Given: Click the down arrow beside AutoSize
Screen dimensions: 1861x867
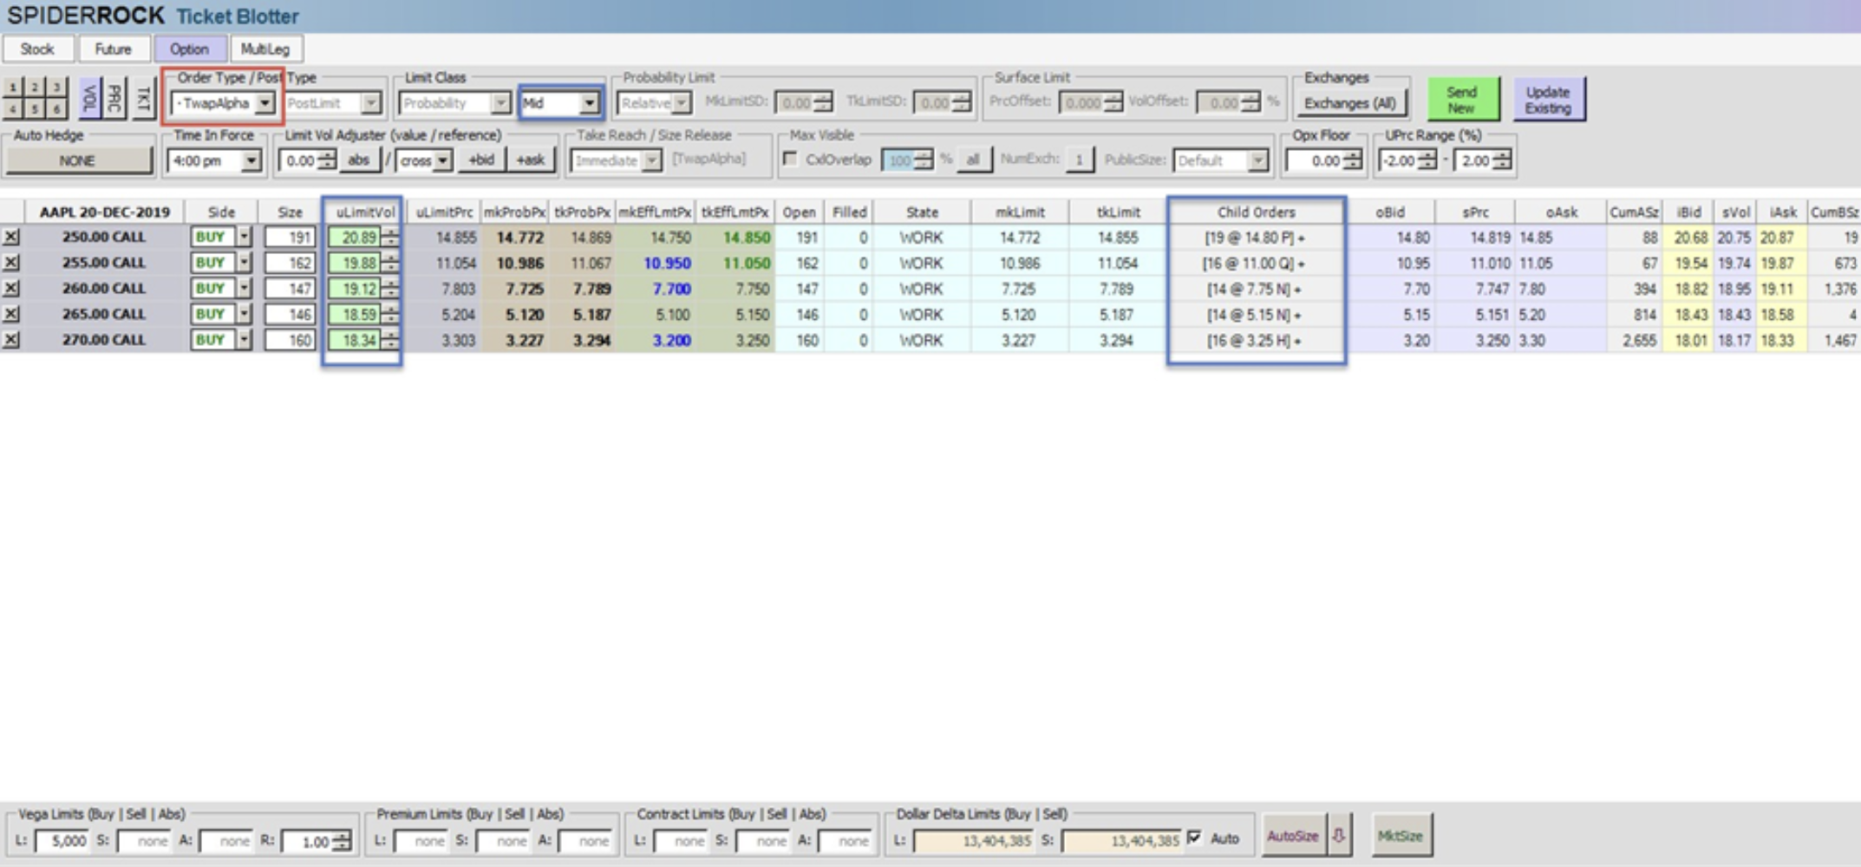Looking at the screenshot, I should coord(1339,836).
